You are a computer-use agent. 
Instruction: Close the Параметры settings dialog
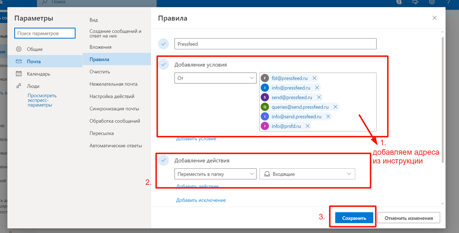(434, 18)
